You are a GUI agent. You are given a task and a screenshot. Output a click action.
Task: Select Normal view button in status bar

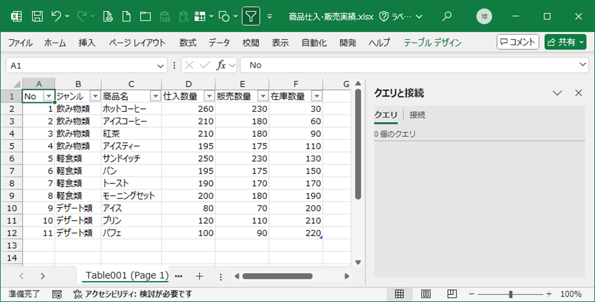tap(399, 294)
